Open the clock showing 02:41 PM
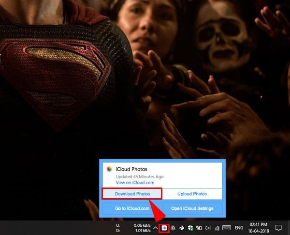This screenshot has width=290, height=235. coord(259,228)
